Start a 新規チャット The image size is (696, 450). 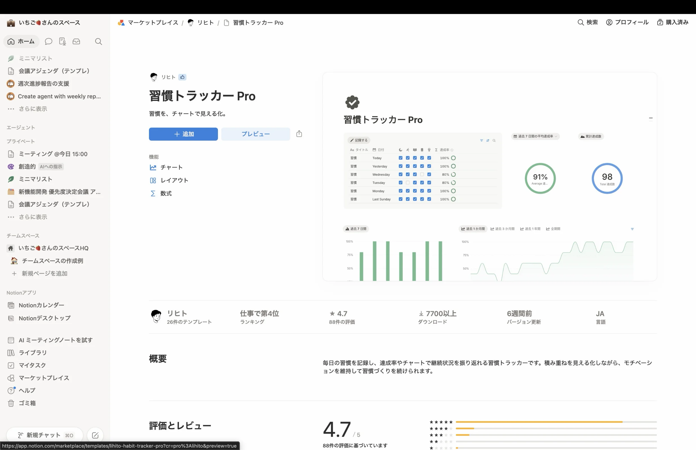45,435
